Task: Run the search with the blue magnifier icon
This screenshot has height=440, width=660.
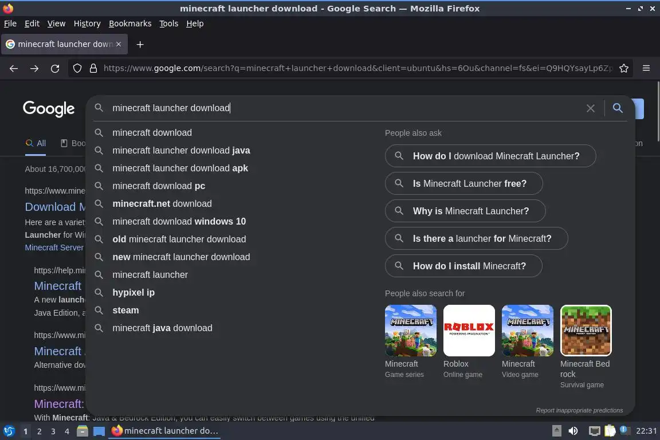Action: click(x=618, y=108)
